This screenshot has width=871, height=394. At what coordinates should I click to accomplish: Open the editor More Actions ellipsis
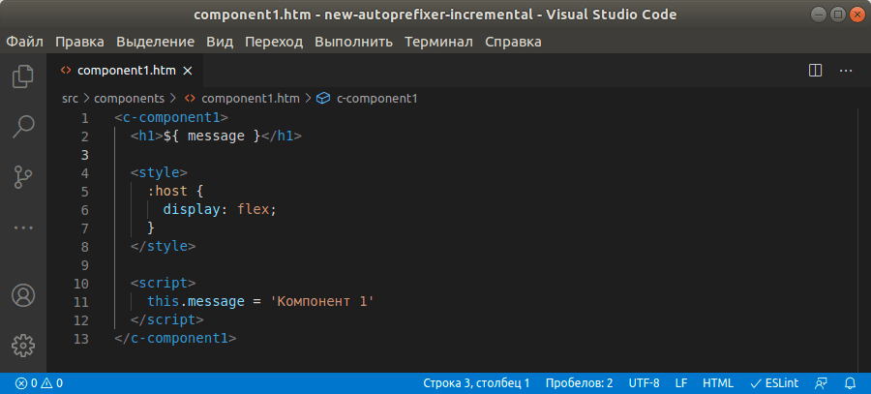pos(846,71)
